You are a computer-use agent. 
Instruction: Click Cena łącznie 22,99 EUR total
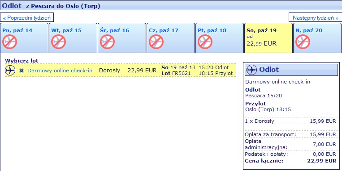pyautogui.click(x=291, y=161)
